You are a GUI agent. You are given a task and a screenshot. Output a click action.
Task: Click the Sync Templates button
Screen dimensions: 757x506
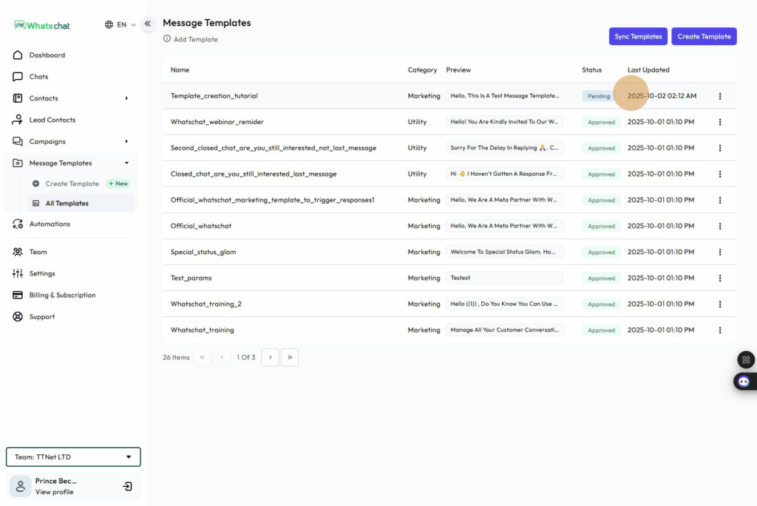pyautogui.click(x=638, y=36)
